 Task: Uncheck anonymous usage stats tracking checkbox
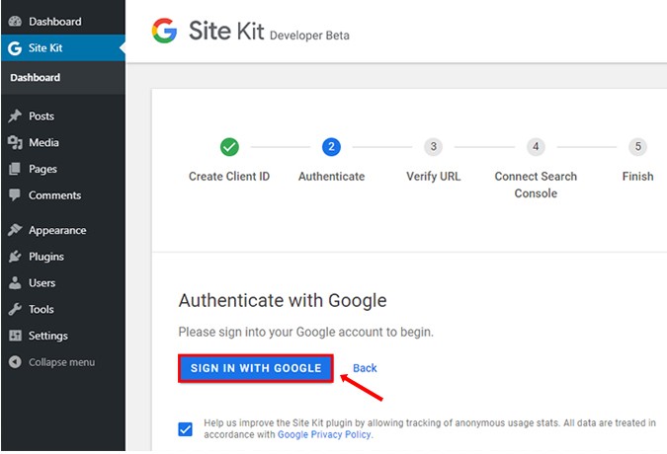pos(185,429)
